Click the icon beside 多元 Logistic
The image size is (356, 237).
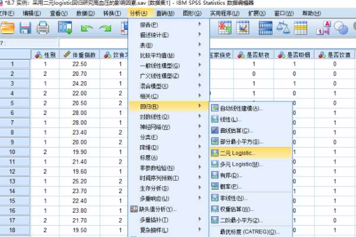point(215,164)
